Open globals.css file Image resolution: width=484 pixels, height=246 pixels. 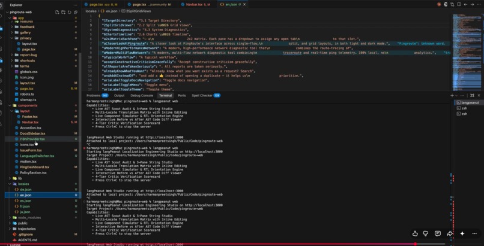point(29,72)
